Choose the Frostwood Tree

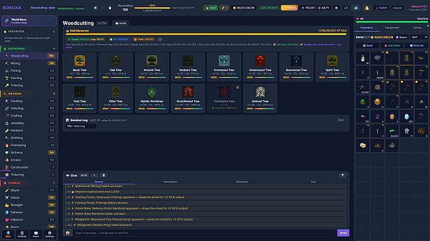pos(224,67)
